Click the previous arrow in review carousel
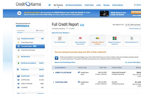The width and height of the screenshot is (141, 94). coord(70,41)
